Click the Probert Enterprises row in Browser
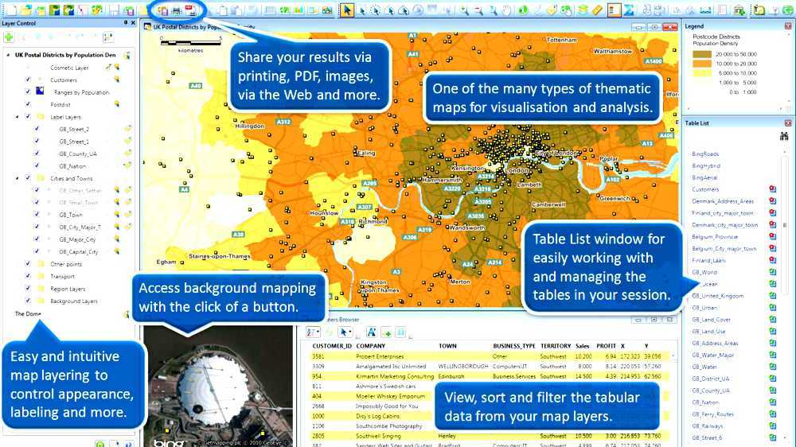Viewport: 796px width, 447px height. 490,356
